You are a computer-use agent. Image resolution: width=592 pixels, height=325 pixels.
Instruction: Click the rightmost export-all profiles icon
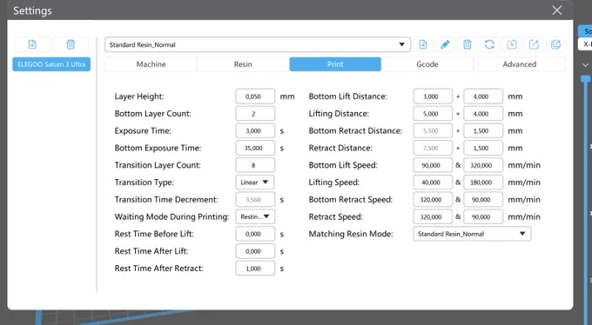[x=556, y=44]
